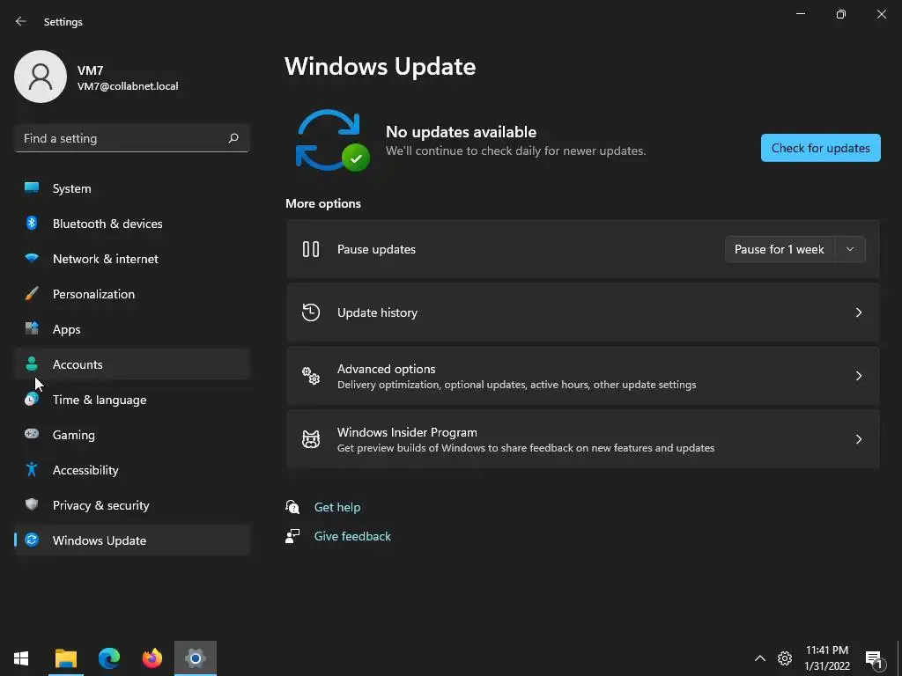Open the Windows Start menu
This screenshot has width=902, height=676.
coord(21,658)
